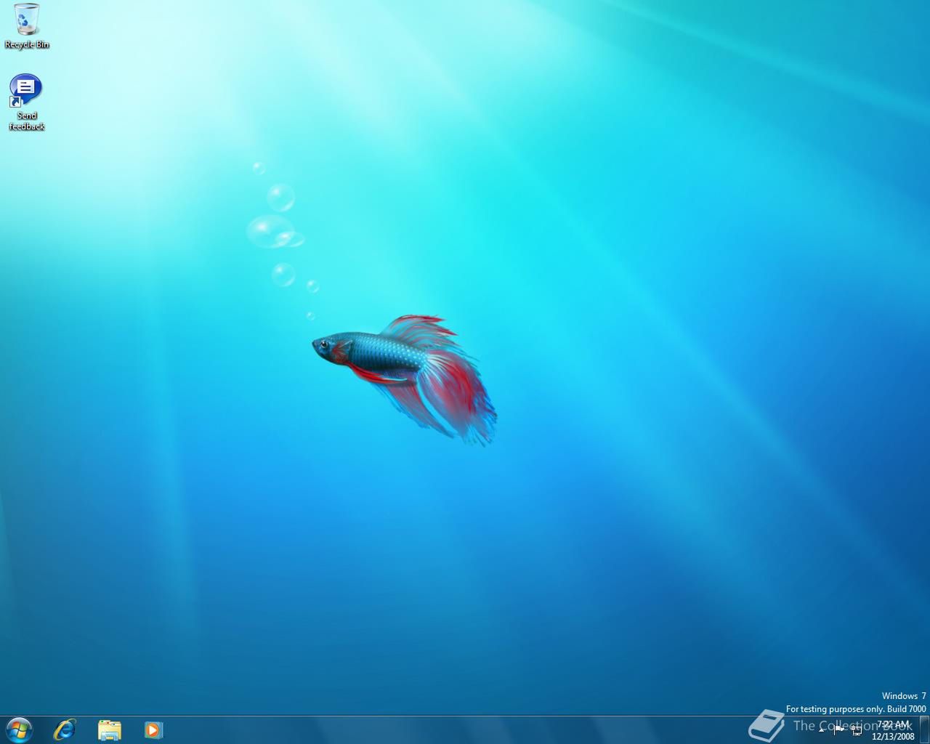Launch Windows Media Player from the taskbar
Viewport: 930px width, 744px height.
[153, 730]
